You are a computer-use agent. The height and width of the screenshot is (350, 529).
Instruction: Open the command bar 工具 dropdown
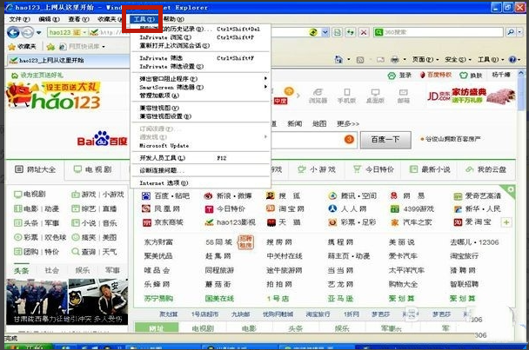[491, 60]
